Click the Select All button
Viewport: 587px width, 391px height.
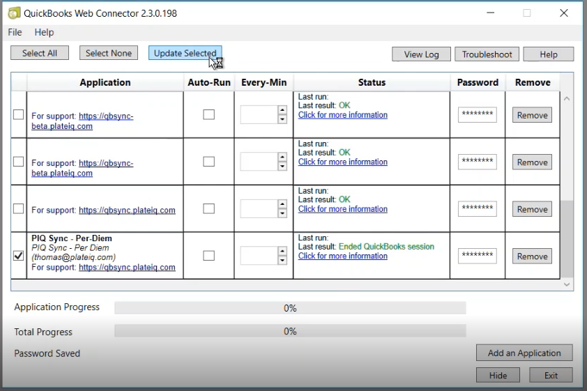40,53
